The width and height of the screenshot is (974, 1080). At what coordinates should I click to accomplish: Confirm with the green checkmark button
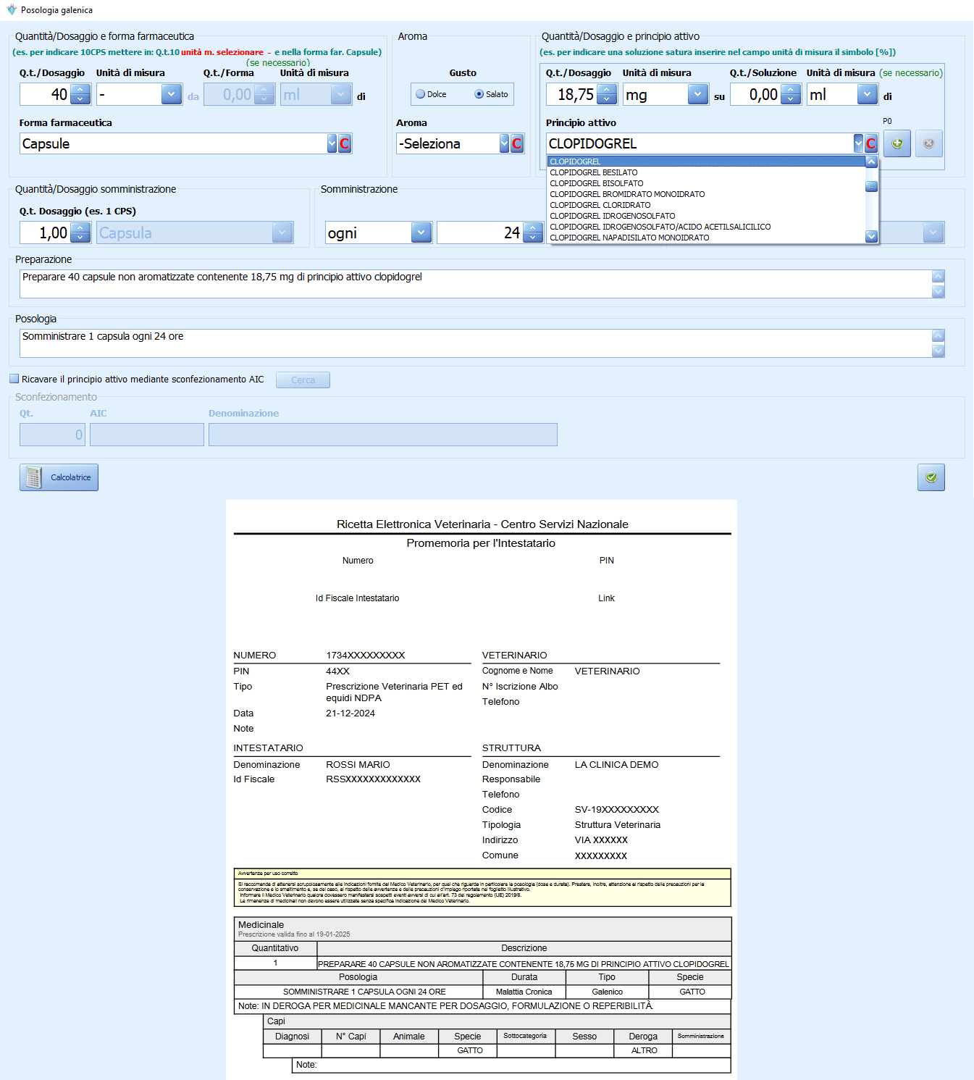(931, 477)
